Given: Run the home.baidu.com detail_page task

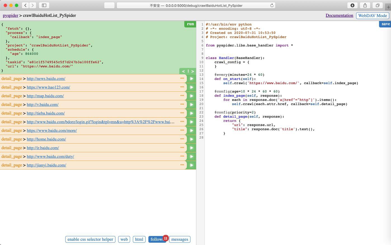Looking at the screenshot, I should (x=192, y=139).
